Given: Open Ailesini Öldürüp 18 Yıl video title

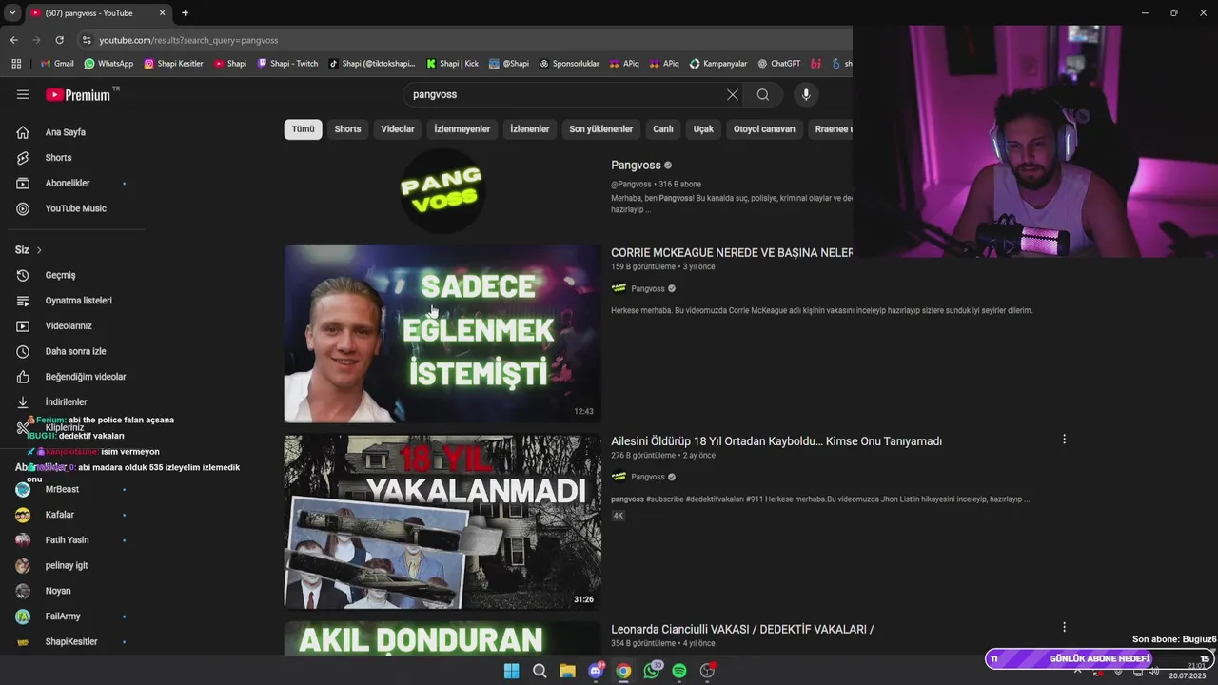Looking at the screenshot, I should click(776, 441).
